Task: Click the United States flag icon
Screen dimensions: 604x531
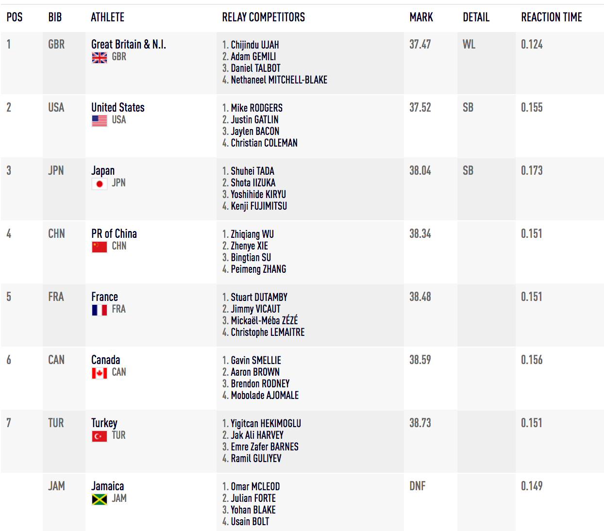Action: [x=100, y=121]
